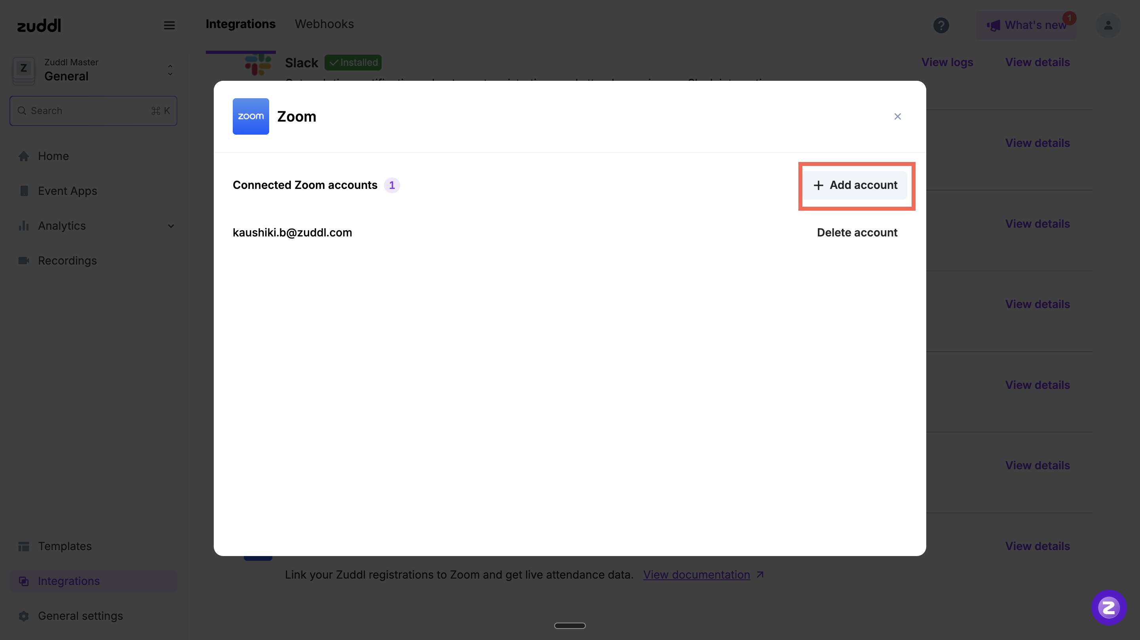The height and width of the screenshot is (640, 1140).
Task: Open View details for Slack
Action: [x=1037, y=63]
